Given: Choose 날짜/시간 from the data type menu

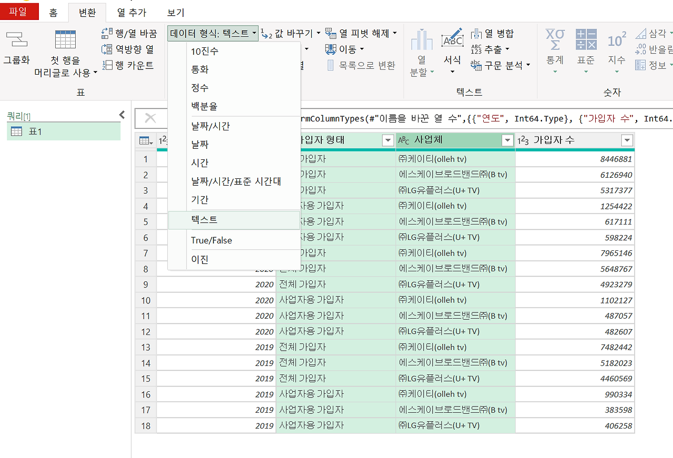Looking at the screenshot, I should [234, 126].
